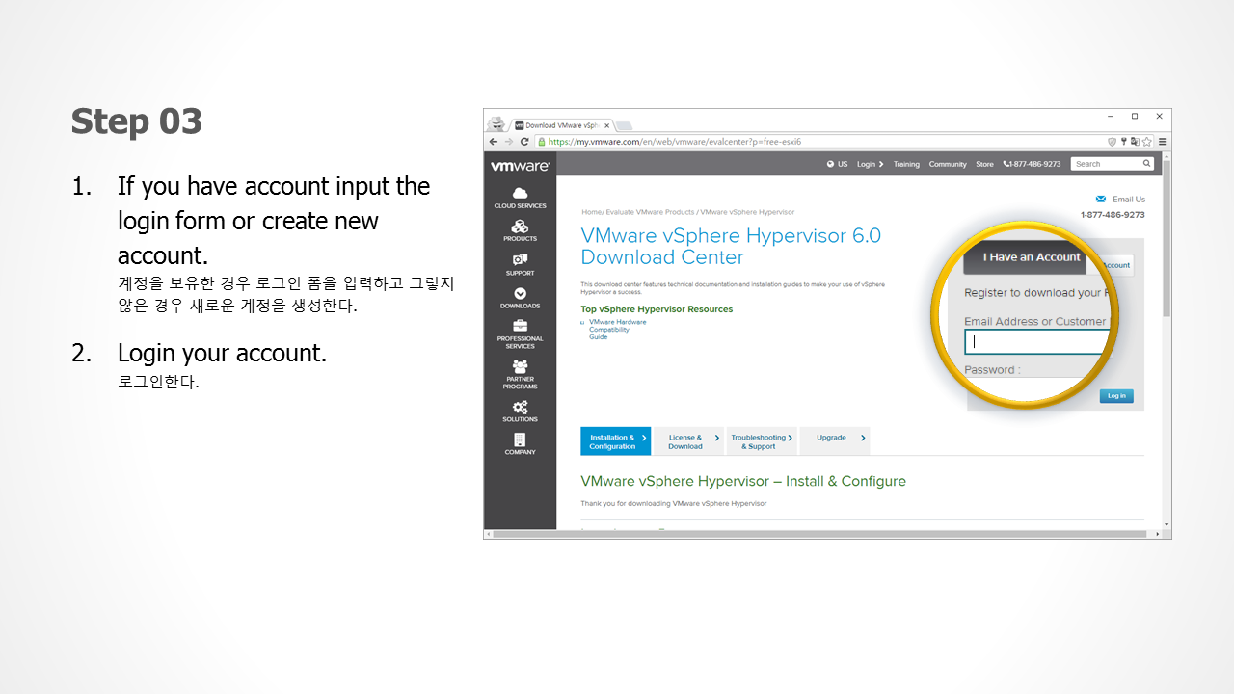This screenshot has height=694, width=1234.
Task: Open VMware Hardware Compatibility Guide link
Action: tap(617, 330)
